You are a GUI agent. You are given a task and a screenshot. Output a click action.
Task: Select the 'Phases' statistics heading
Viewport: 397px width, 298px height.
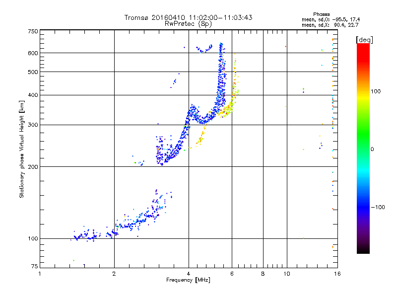(321, 14)
